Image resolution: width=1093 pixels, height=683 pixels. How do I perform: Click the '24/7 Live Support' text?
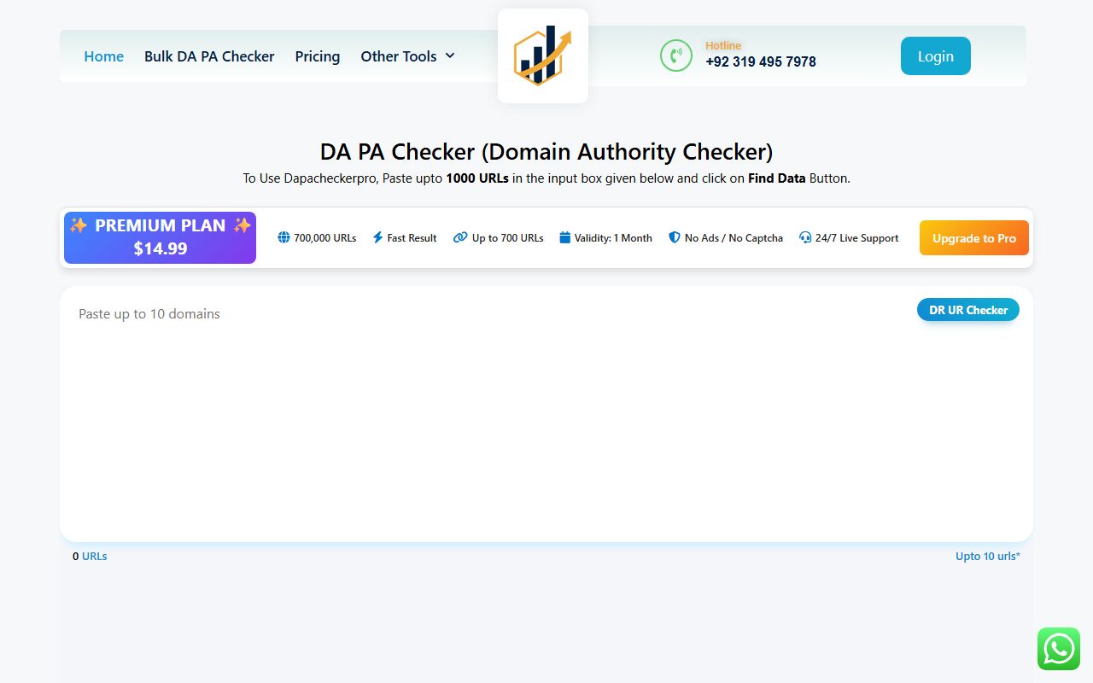click(x=856, y=238)
